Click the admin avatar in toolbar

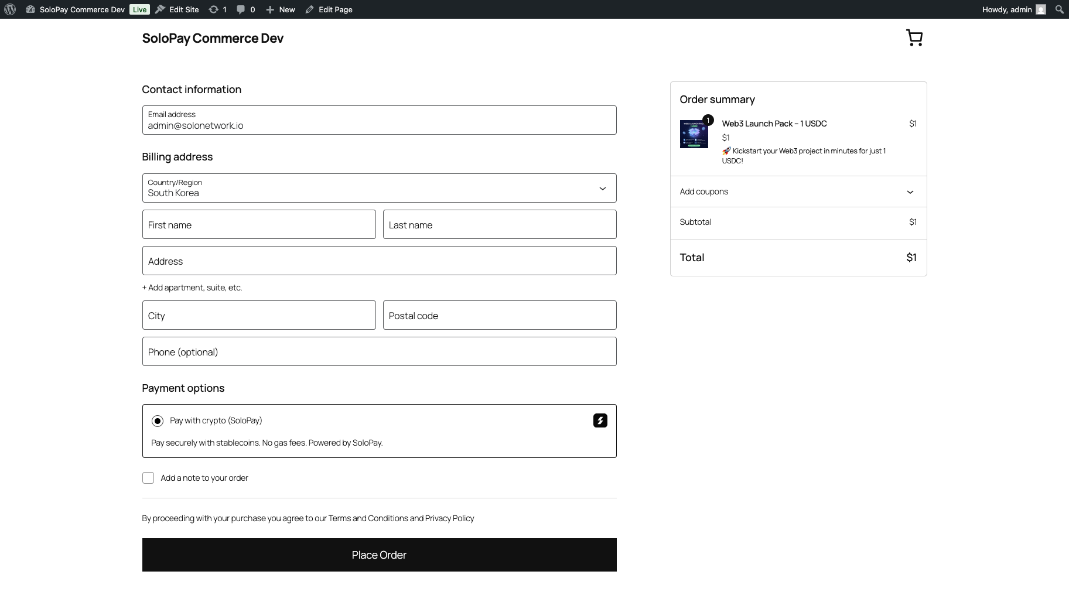pos(1041,9)
